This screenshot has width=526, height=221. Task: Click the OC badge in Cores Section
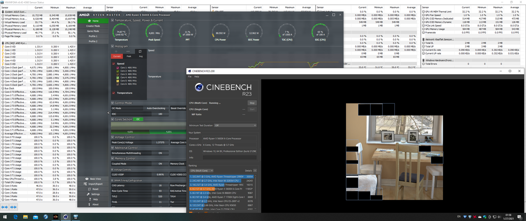(138, 119)
